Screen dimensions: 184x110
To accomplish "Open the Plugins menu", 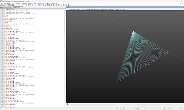I will [x=47, y=3].
